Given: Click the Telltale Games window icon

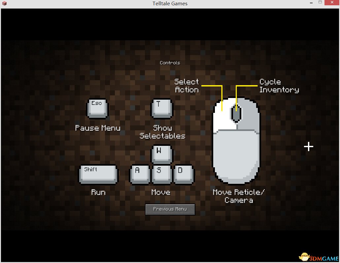Looking at the screenshot, I should 4,4.
